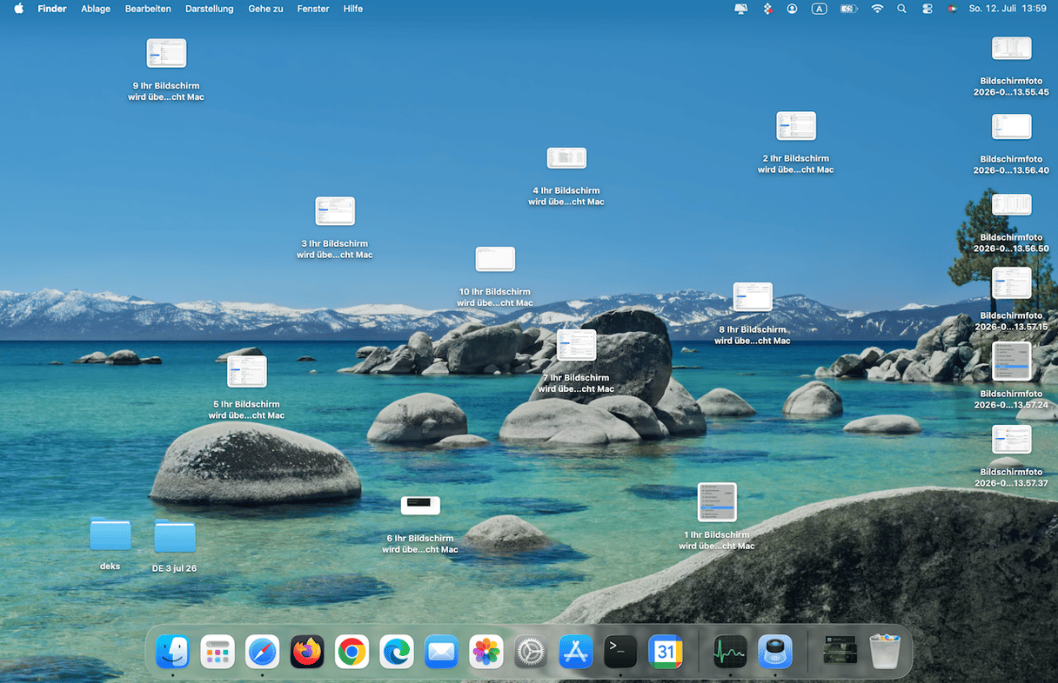Open the Trash in the Dock
The width and height of the screenshot is (1058, 683).
click(885, 652)
